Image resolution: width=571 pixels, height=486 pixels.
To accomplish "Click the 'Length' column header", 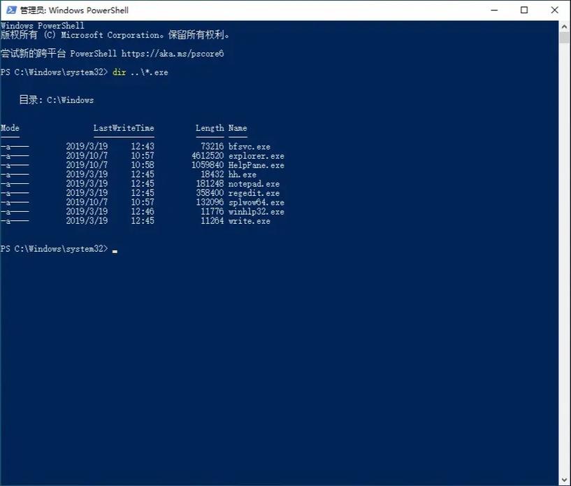I will (x=210, y=128).
